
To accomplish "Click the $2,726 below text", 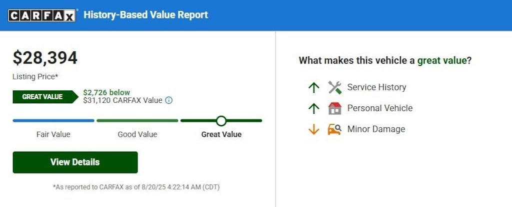I will coord(106,93).
